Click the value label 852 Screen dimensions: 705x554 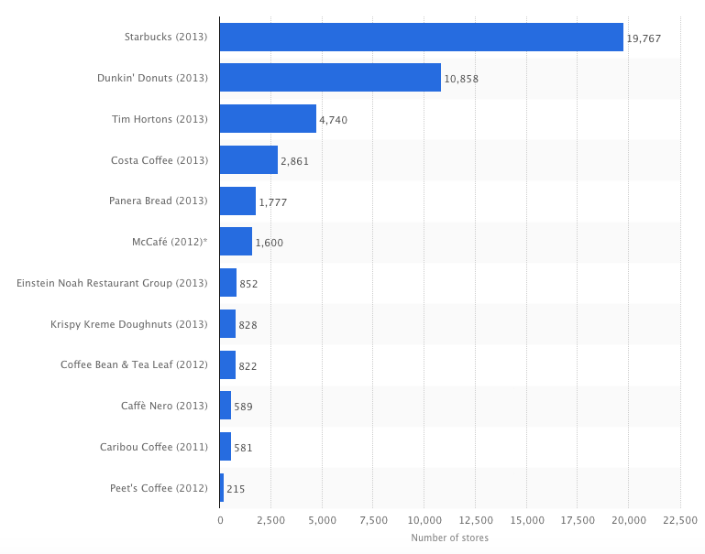coord(248,284)
